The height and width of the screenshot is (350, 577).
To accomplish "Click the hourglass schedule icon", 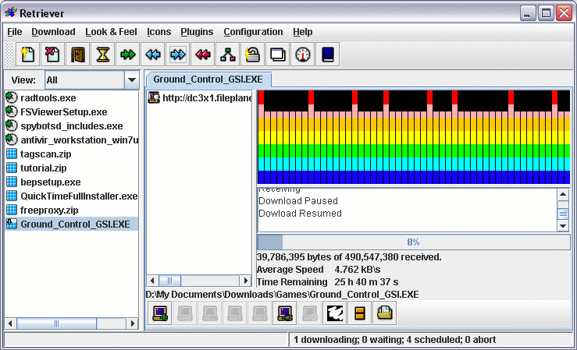I will point(102,55).
